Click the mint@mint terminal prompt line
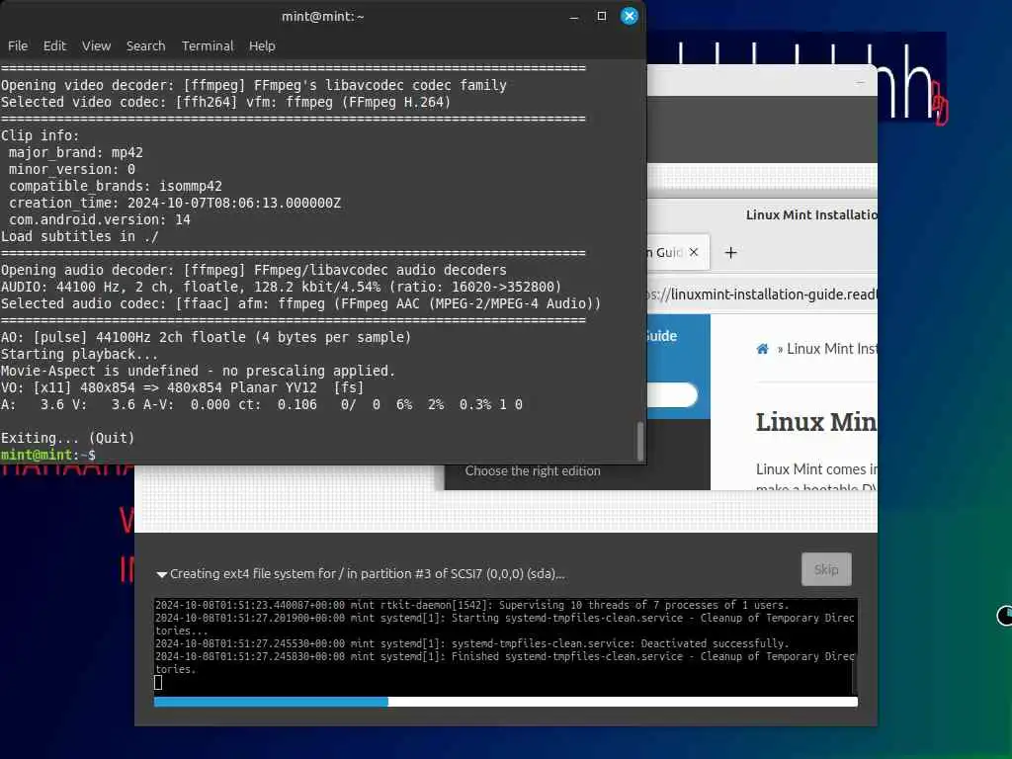 click(x=48, y=455)
